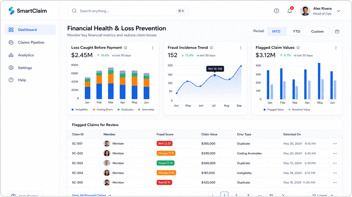Click the SmartClaim logo
The height and width of the screenshot is (197, 352).
click(x=28, y=11)
